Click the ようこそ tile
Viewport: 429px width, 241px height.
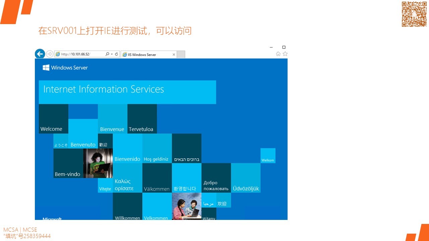[x=61, y=141]
